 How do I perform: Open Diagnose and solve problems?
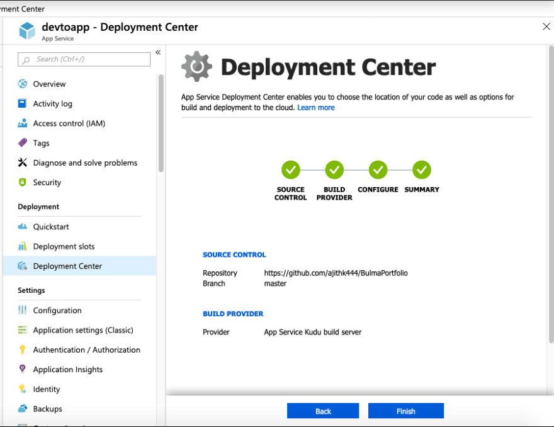click(79, 162)
